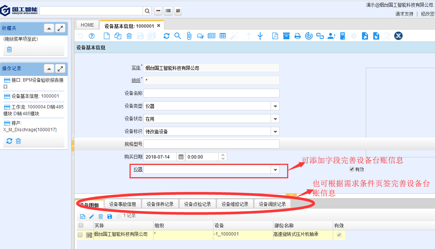435x249 pixels.
Task: Click the refresh icon in main toolbar
Action: point(167,36)
